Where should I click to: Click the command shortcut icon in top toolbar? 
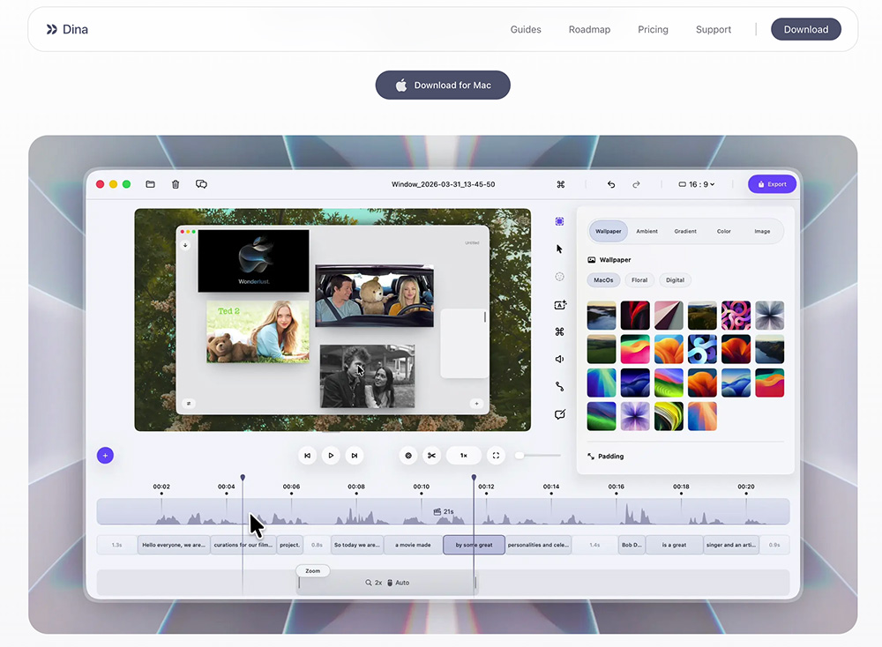pos(561,184)
